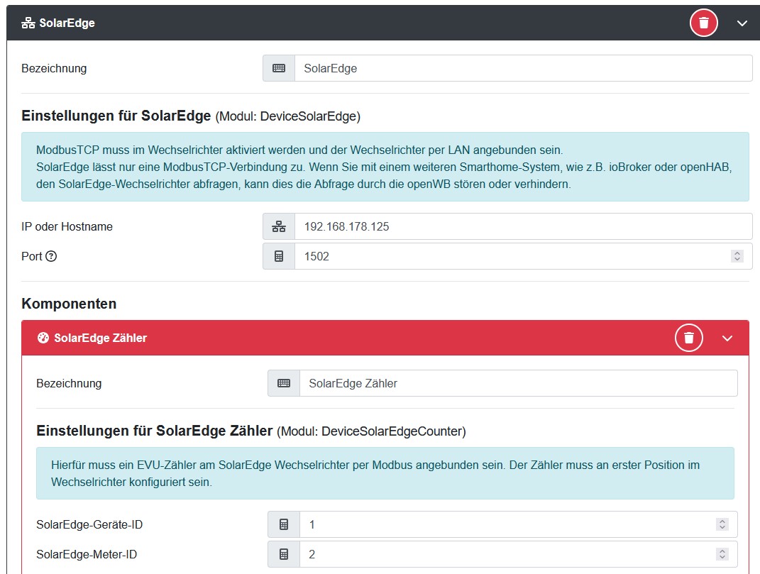The width and height of the screenshot is (760, 574).
Task: Click the SolarEdge-Geräte-ID label
Action: tap(89, 524)
